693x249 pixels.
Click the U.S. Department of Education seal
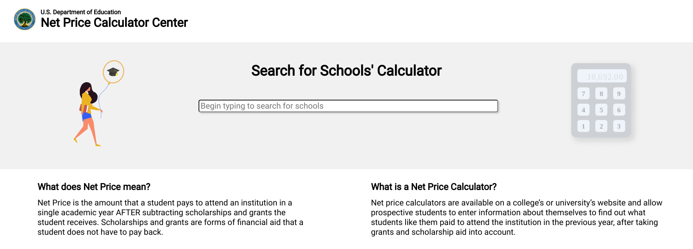[25, 18]
